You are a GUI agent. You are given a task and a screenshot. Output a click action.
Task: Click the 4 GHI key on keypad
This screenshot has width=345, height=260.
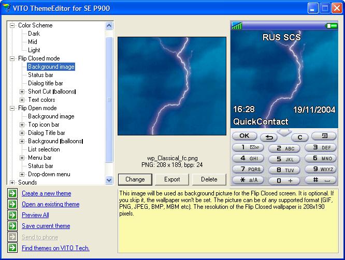248,158
